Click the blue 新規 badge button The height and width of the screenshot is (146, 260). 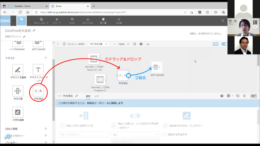point(215,44)
